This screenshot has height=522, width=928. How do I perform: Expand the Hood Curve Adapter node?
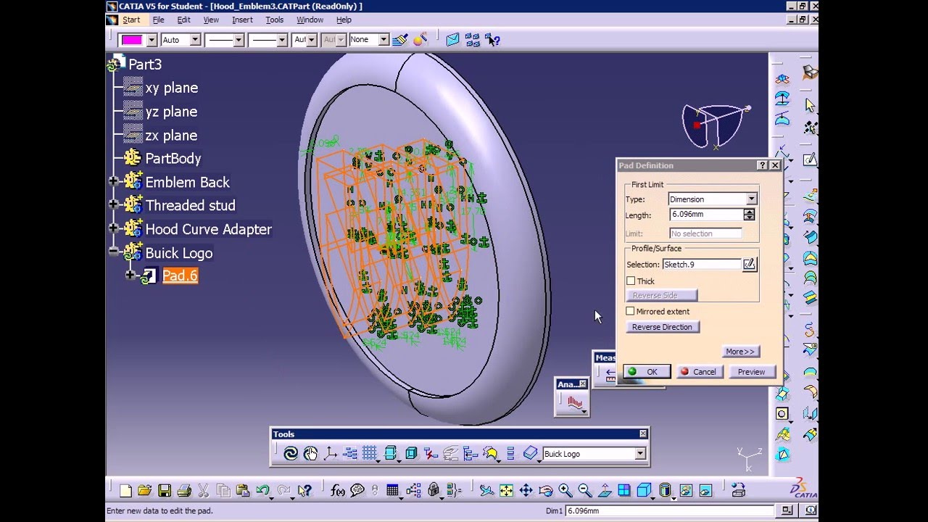114,228
